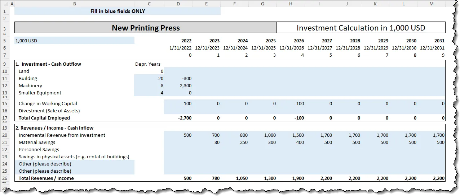
Task: Select 2026 Change in Working Capital cell
Action: tap(291, 104)
